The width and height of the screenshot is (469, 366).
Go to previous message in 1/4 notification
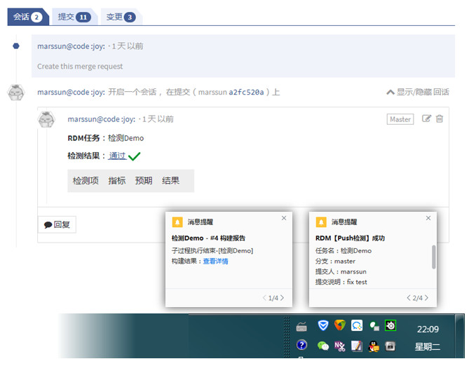[x=264, y=298]
